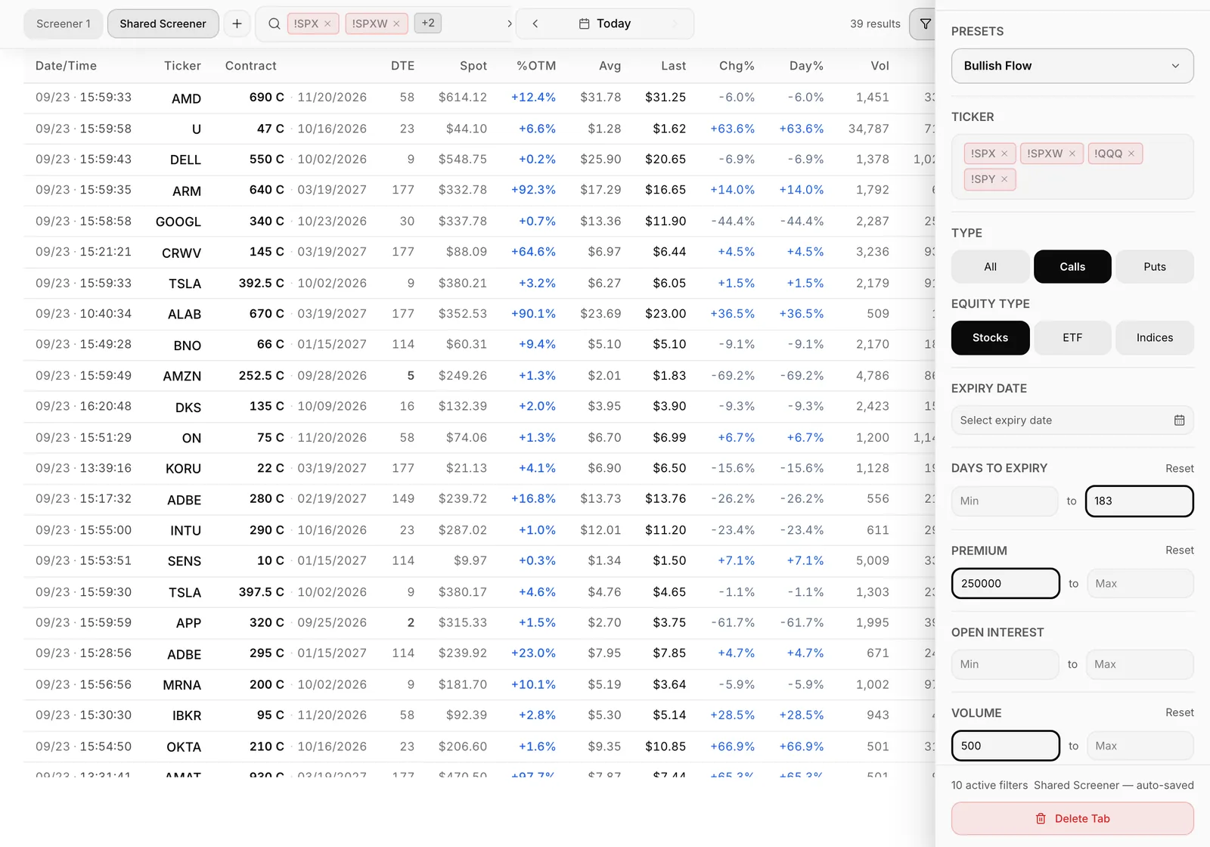Go to previous day with left arrow

(535, 23)
